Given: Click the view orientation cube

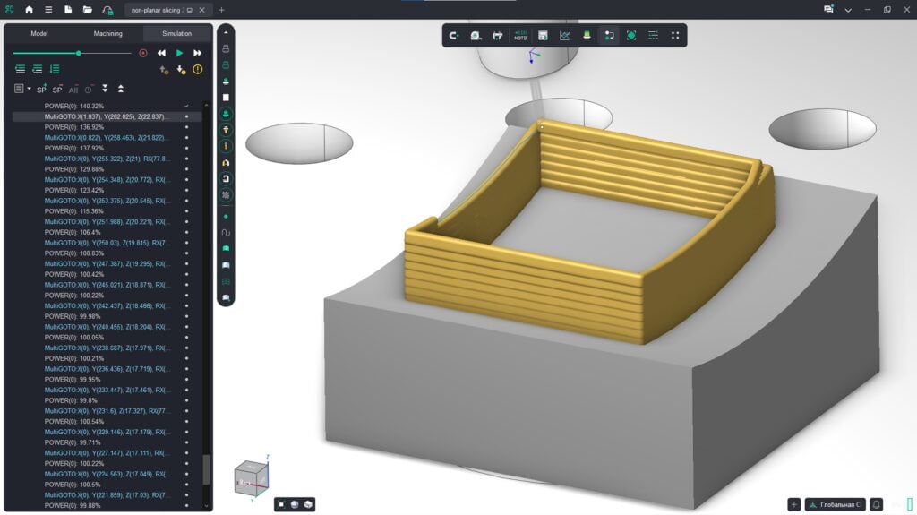Looking at the screenshot, I should coord(252,477).
